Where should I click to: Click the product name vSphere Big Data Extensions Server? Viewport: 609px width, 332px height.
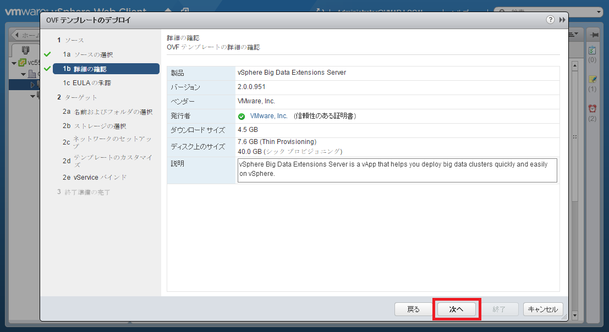tap(292, 73)
